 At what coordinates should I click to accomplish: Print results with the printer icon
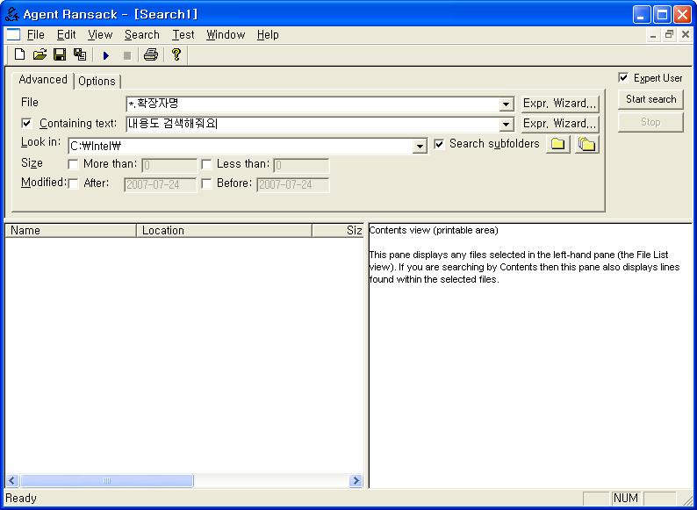tap(151, 54)
